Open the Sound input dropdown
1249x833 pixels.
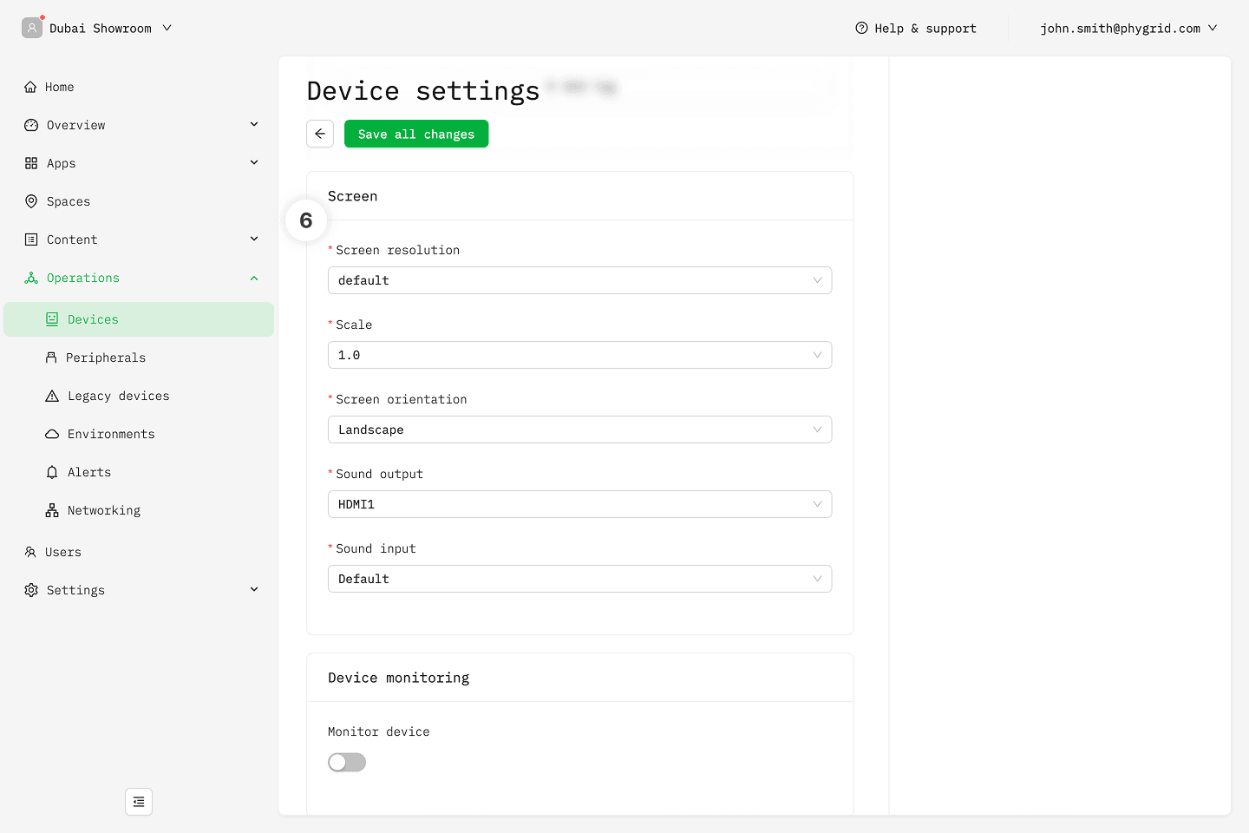click(x=579, y=579)
